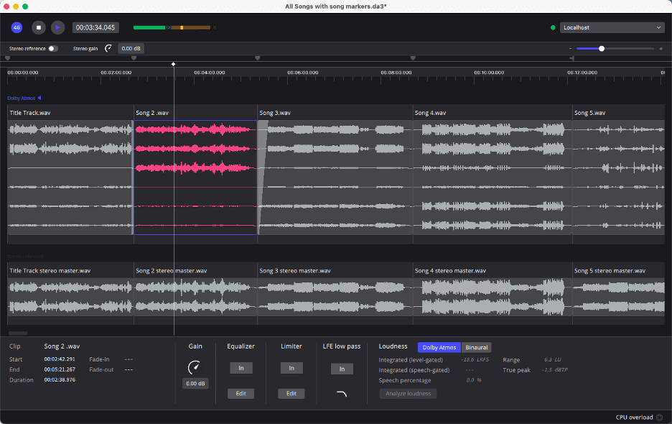Toggle the Equalizer In button

[241, 368]
